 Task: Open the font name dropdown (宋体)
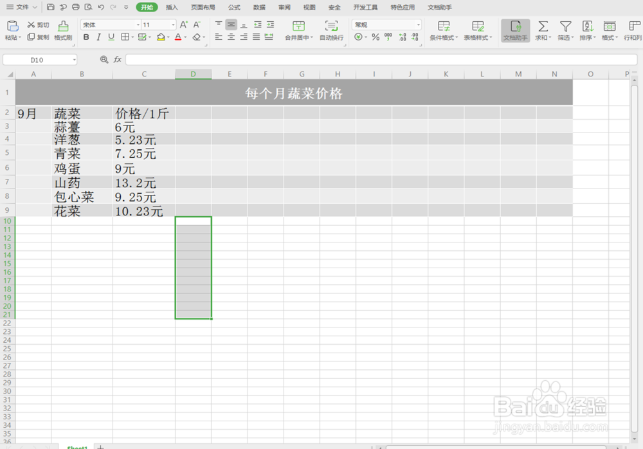[x=138, y=24]
